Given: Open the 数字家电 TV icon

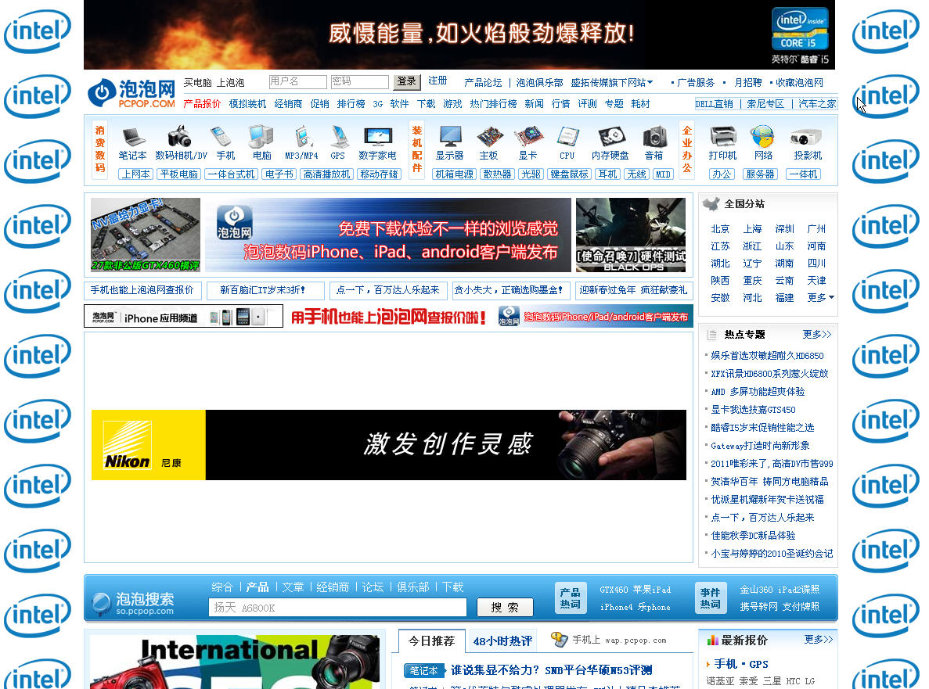Looking at the screenshot, I should (x=378, y=137).
